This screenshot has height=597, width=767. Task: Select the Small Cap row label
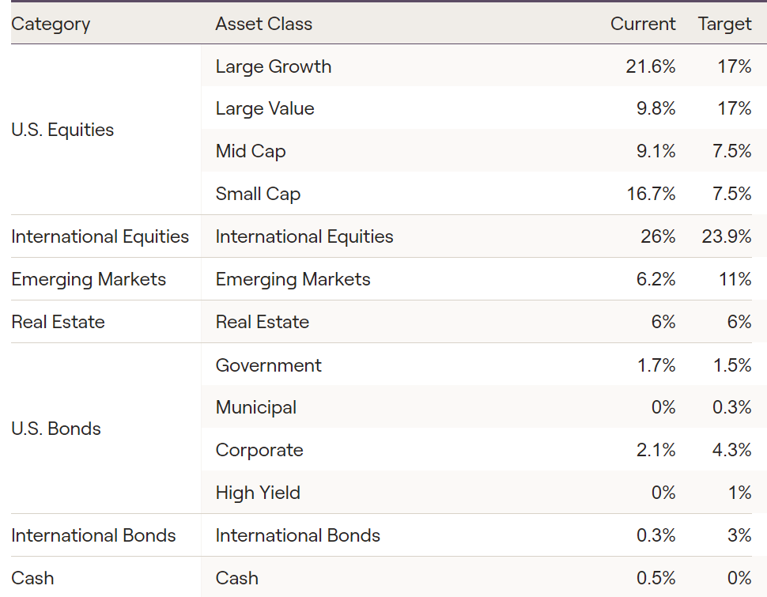(258, 194)
